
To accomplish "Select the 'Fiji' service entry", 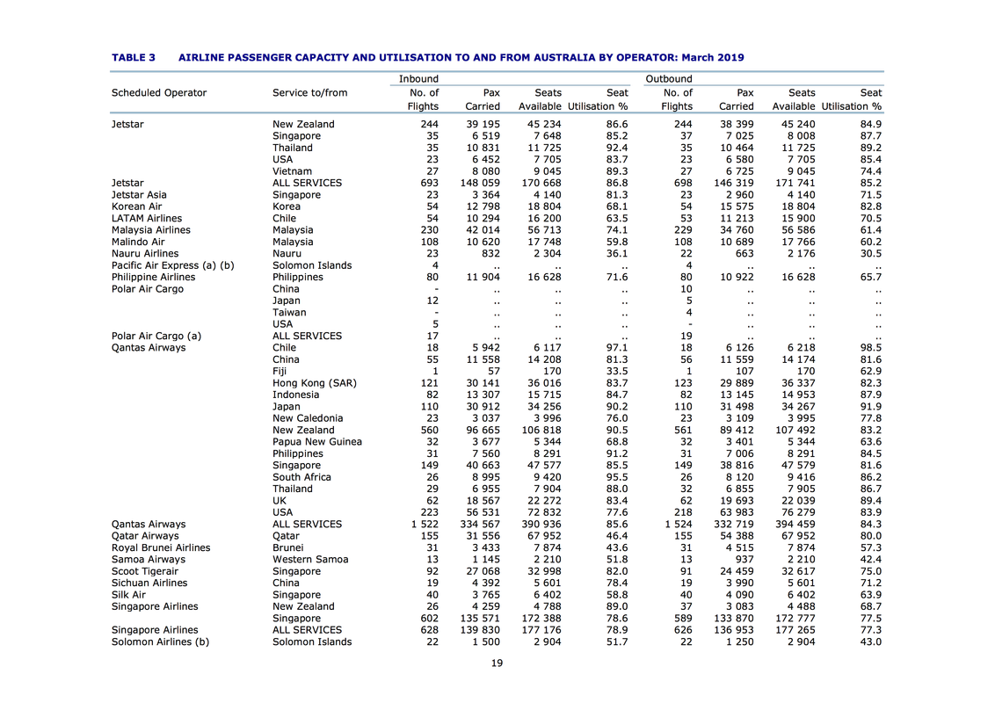I will (x=280, y=371).
